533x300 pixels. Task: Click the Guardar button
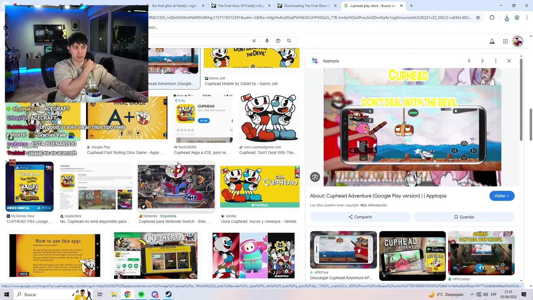(464, 217)
